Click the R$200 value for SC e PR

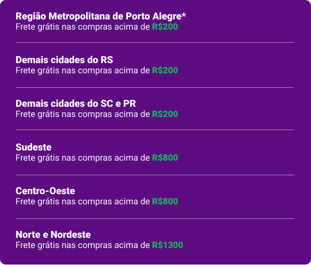click(165, 114)
